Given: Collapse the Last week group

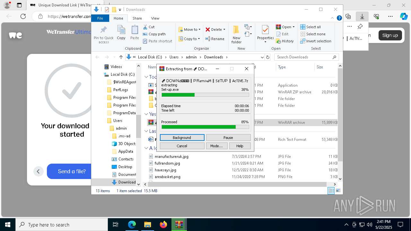Looking at the screenshot, I should (x=146, y=131).
